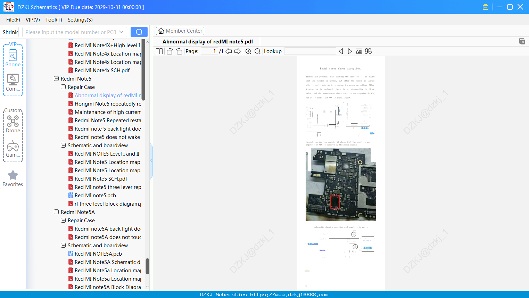529x298 pixels.
Task: Collapse Schematic and boardview under Redmi Note5
Action: pyautogui.click(x=63, y=146)
